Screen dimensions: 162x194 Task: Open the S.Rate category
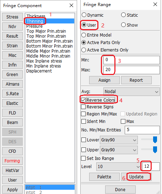12,94
